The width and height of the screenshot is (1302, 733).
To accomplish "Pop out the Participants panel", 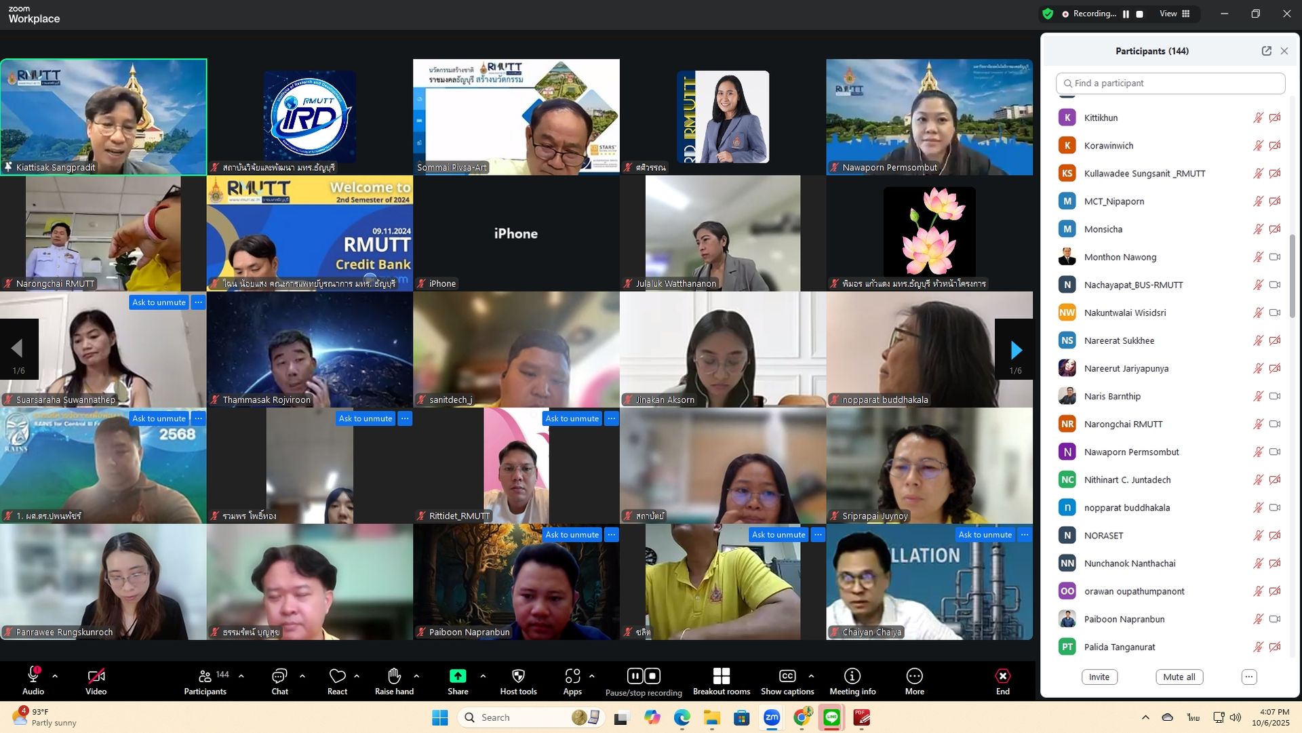I will pos(1266,51).
